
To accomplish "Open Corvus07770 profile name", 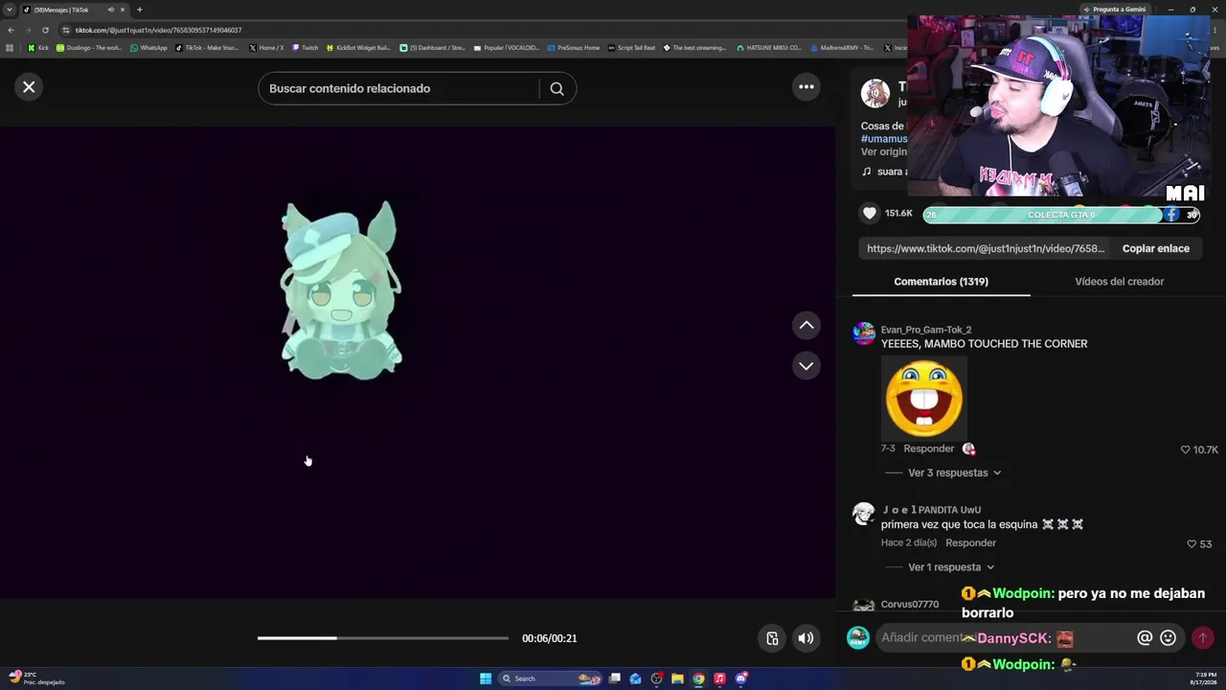I will [x=910, y=605].
